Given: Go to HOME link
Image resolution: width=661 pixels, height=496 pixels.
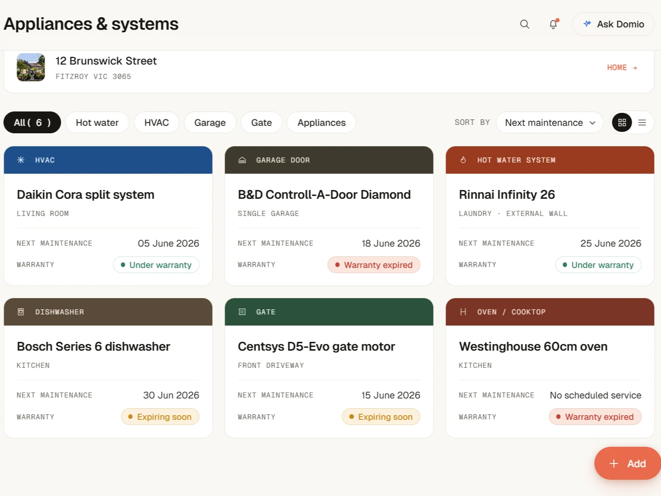Looking at the screenshot, I should tap(622, 68).
